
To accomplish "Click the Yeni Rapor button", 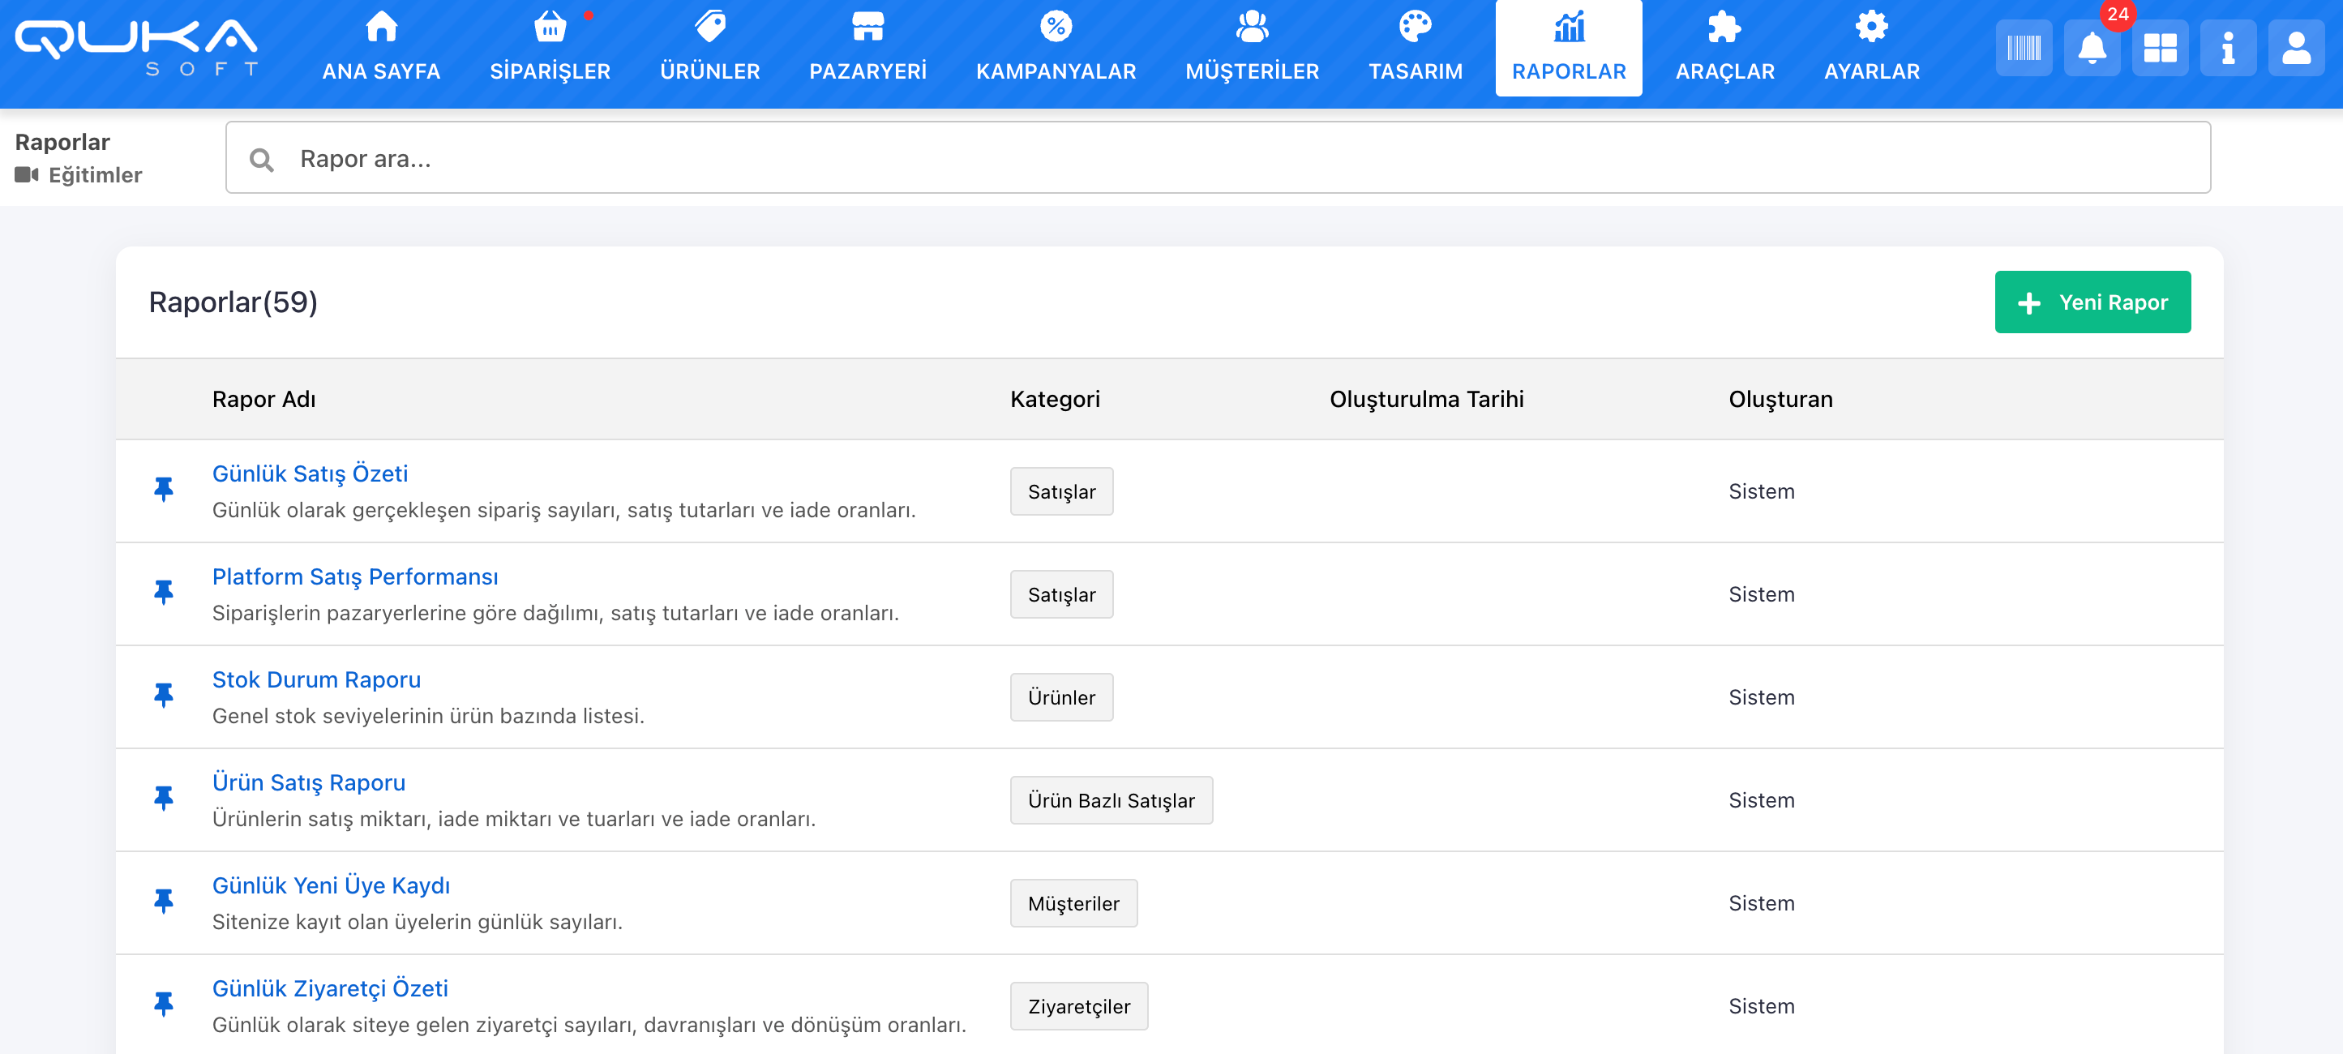I will (x=2092, y=302).
